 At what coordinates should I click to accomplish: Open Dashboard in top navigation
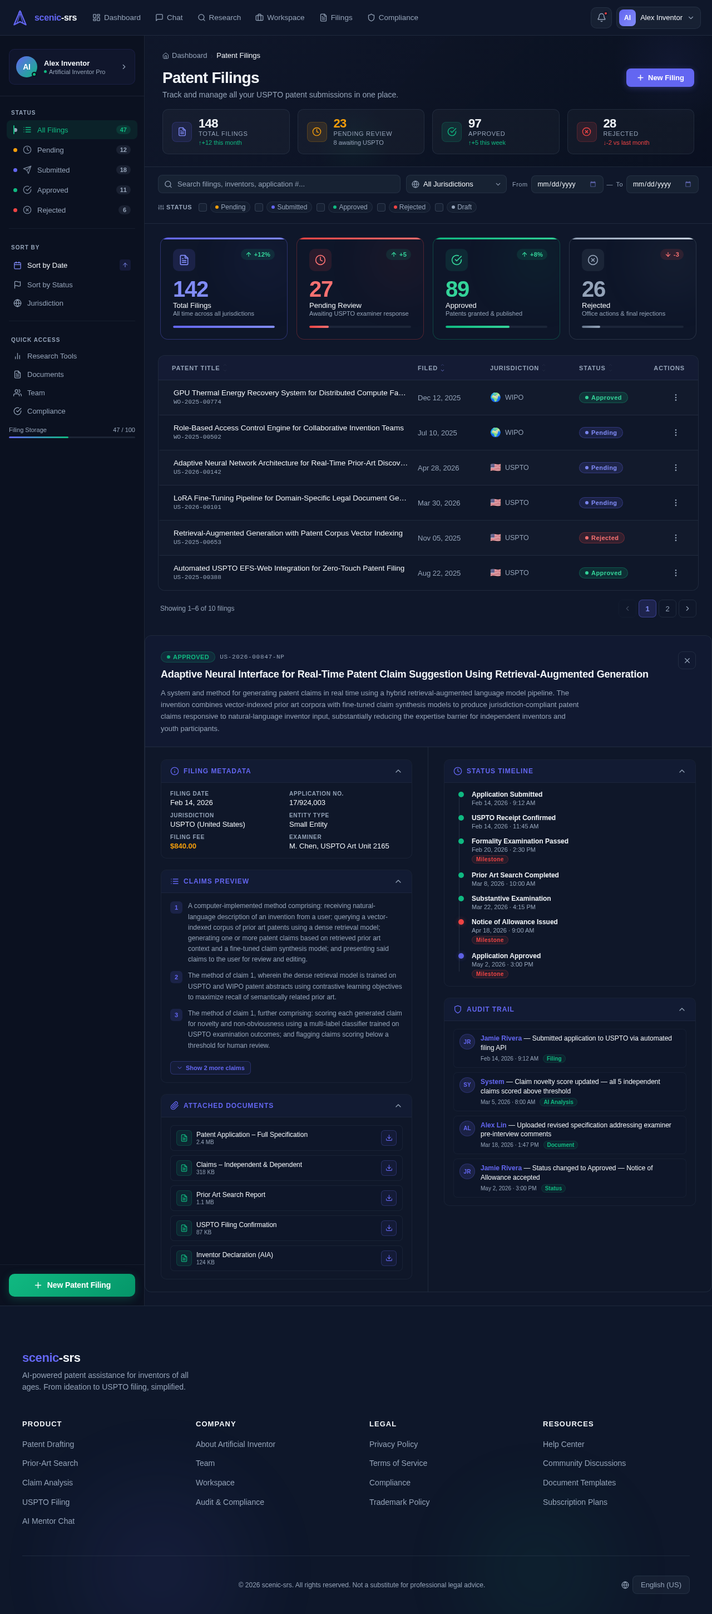[116, 18]
